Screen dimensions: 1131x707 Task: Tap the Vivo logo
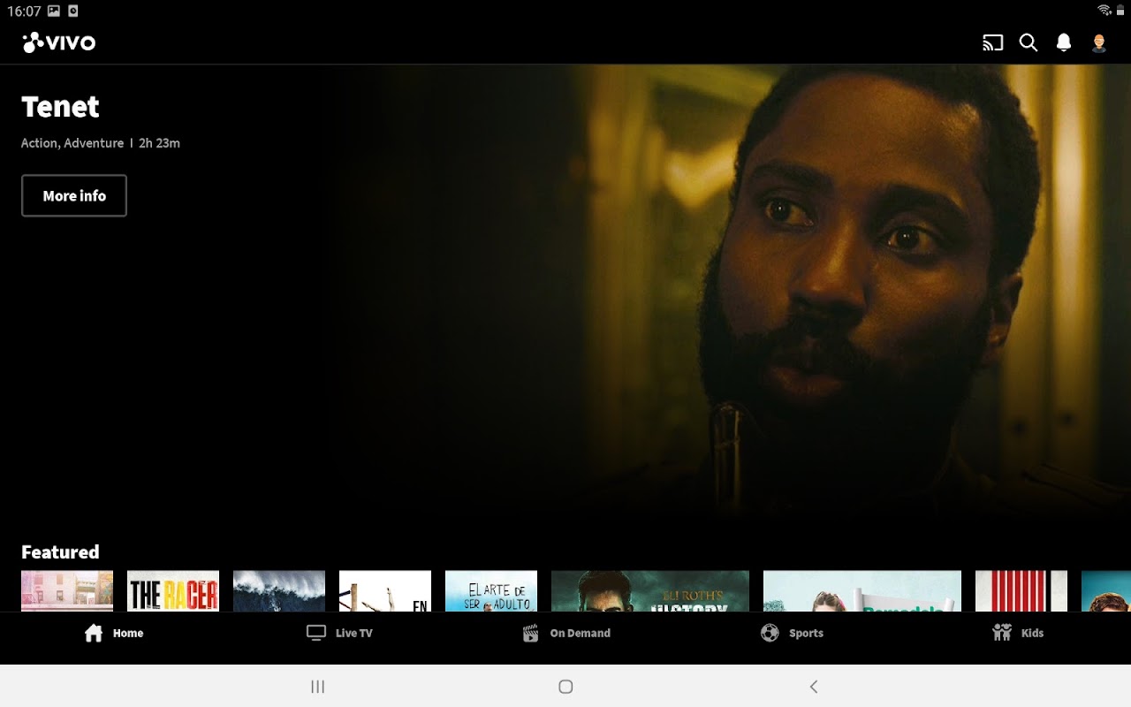59,42
